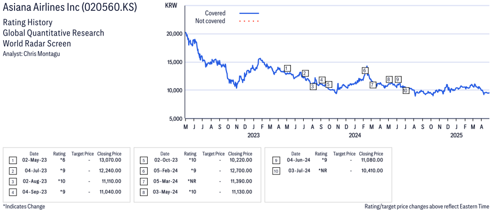The height and width of the screenshot is (210, 495).
Task: Click the 10,000 y-axis value
Action: 174,90
